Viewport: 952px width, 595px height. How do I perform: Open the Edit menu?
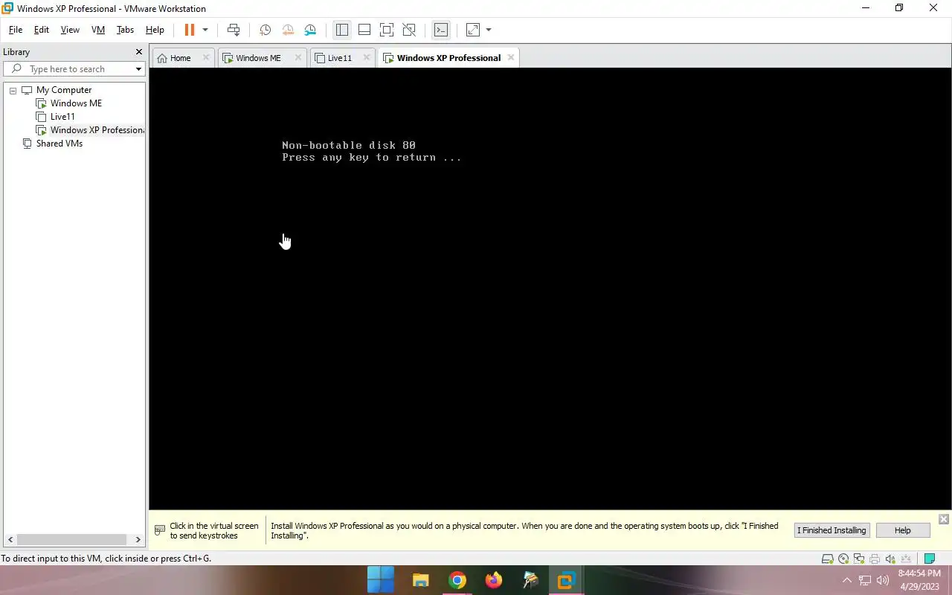[x=42, y=30]
